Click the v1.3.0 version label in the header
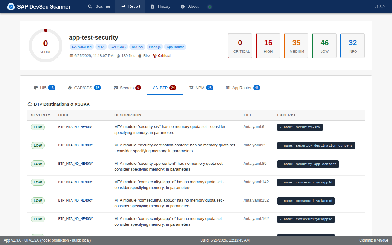 [379, 6]
